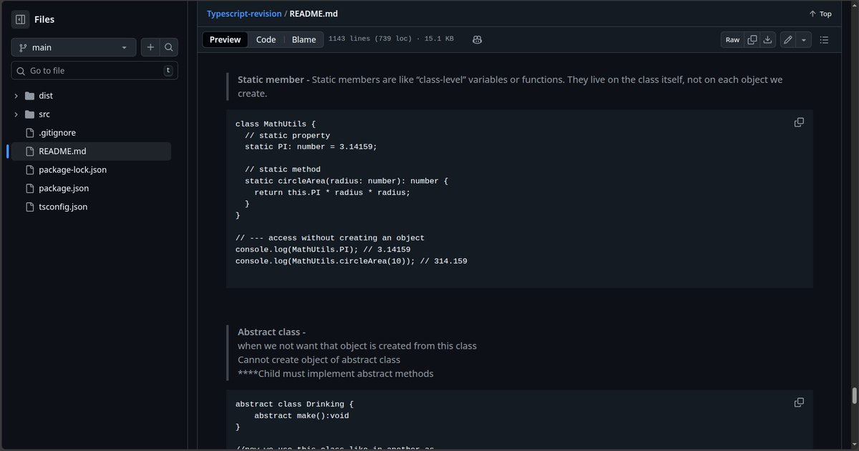Create new file with plus icon
Screen dimensions: 859x451
tap(150, 46)
